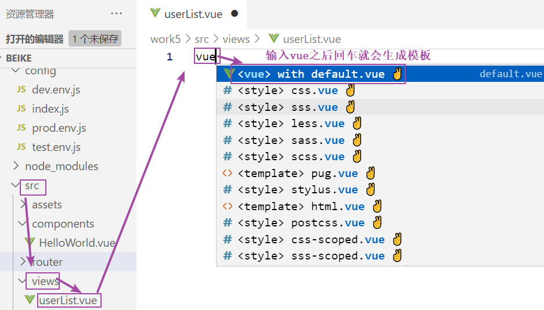Click 'work5' in the breadcrumb path

pyautogui.click(x=165, y=39)
